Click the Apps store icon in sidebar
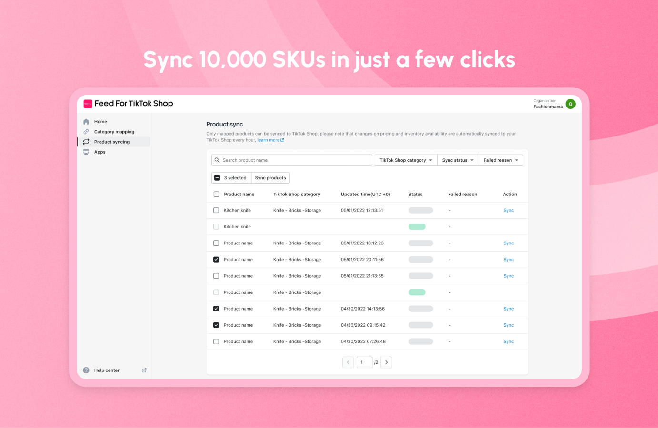Image resolution: width=658 pixels, height=428 pixels. (x=86, y=152)
